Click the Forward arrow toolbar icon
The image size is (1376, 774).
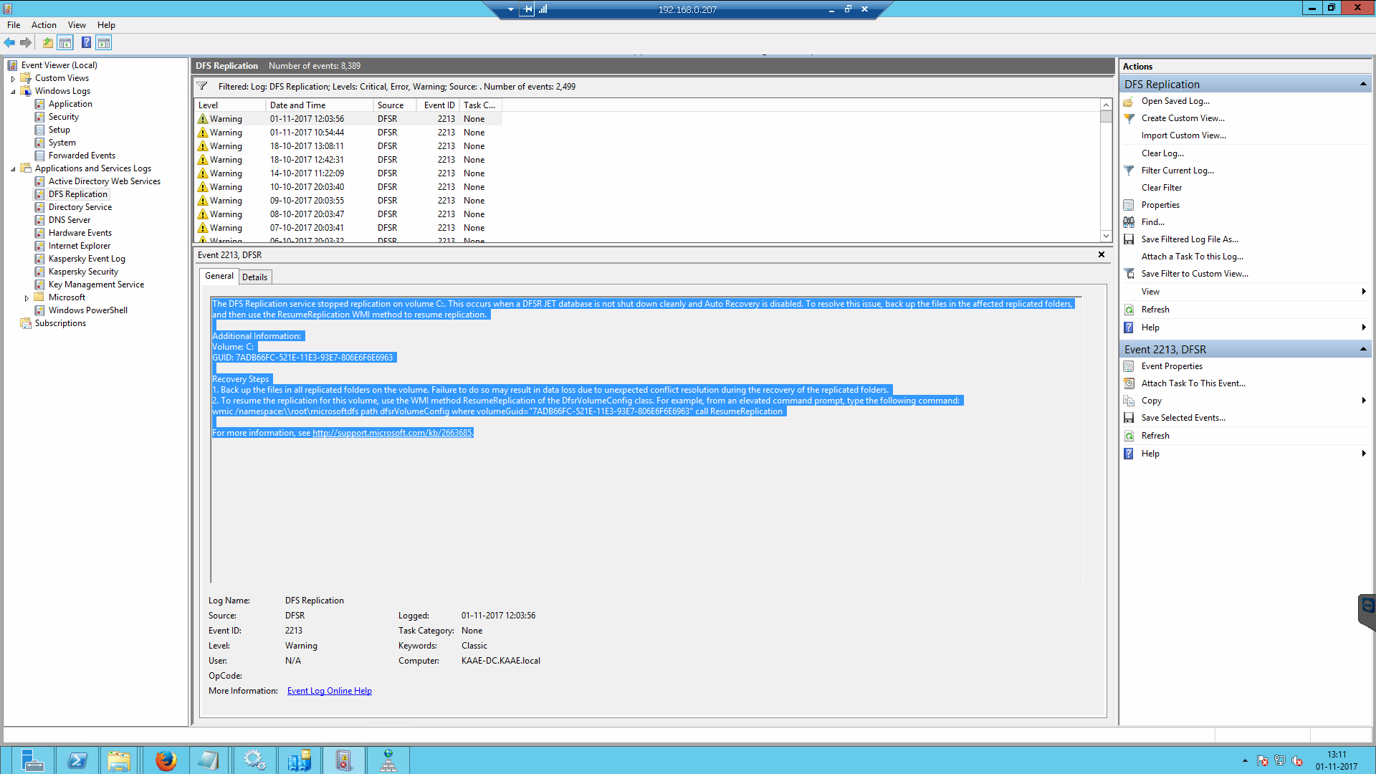[26, 43]
